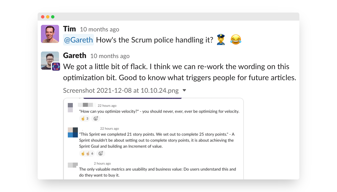This screenshot has height=192, width=337.
Task: Click the police officer emoji
Action: 221,40
